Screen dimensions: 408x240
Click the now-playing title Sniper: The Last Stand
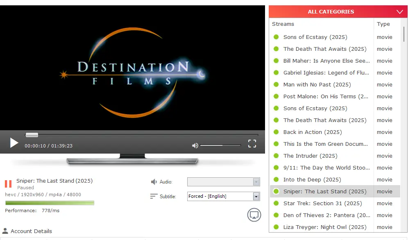click(54, 181)
